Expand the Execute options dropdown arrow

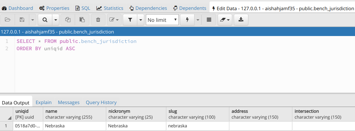(198, 20)
